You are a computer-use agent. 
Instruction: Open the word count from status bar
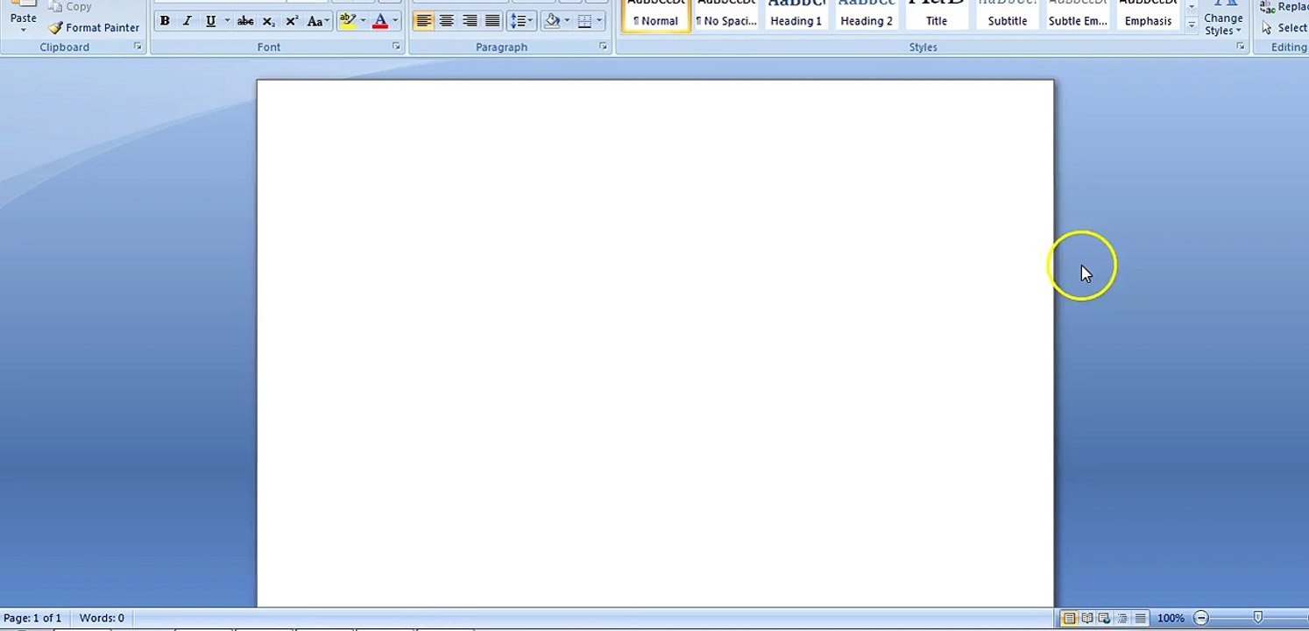pos(102,618)
